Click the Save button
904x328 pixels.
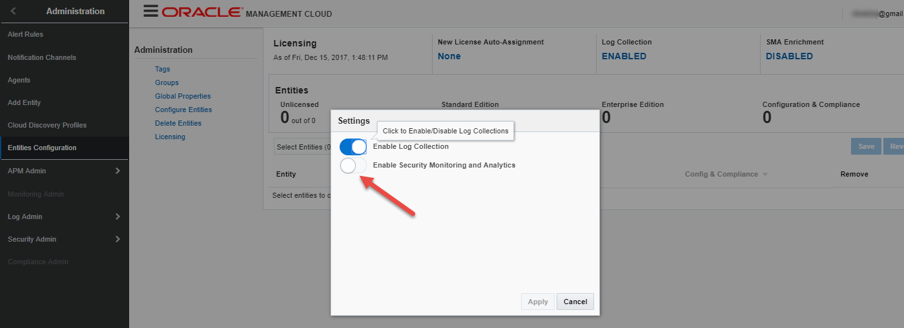tap(866, 146)
